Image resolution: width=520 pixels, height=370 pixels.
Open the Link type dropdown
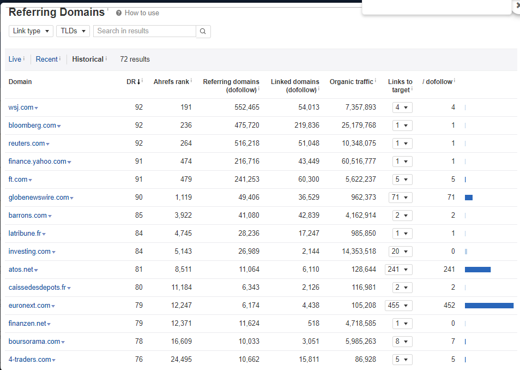(x=31, y=31)
